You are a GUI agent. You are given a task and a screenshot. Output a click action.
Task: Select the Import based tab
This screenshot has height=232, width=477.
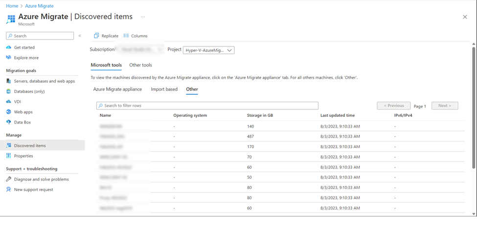(164, 89)
